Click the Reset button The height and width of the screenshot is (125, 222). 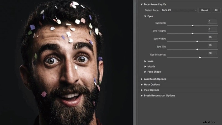204,10
